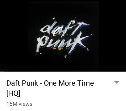Tap the loading spinner on the video
The width and height of the screenshot is (126, 111).
pos(58,31)
